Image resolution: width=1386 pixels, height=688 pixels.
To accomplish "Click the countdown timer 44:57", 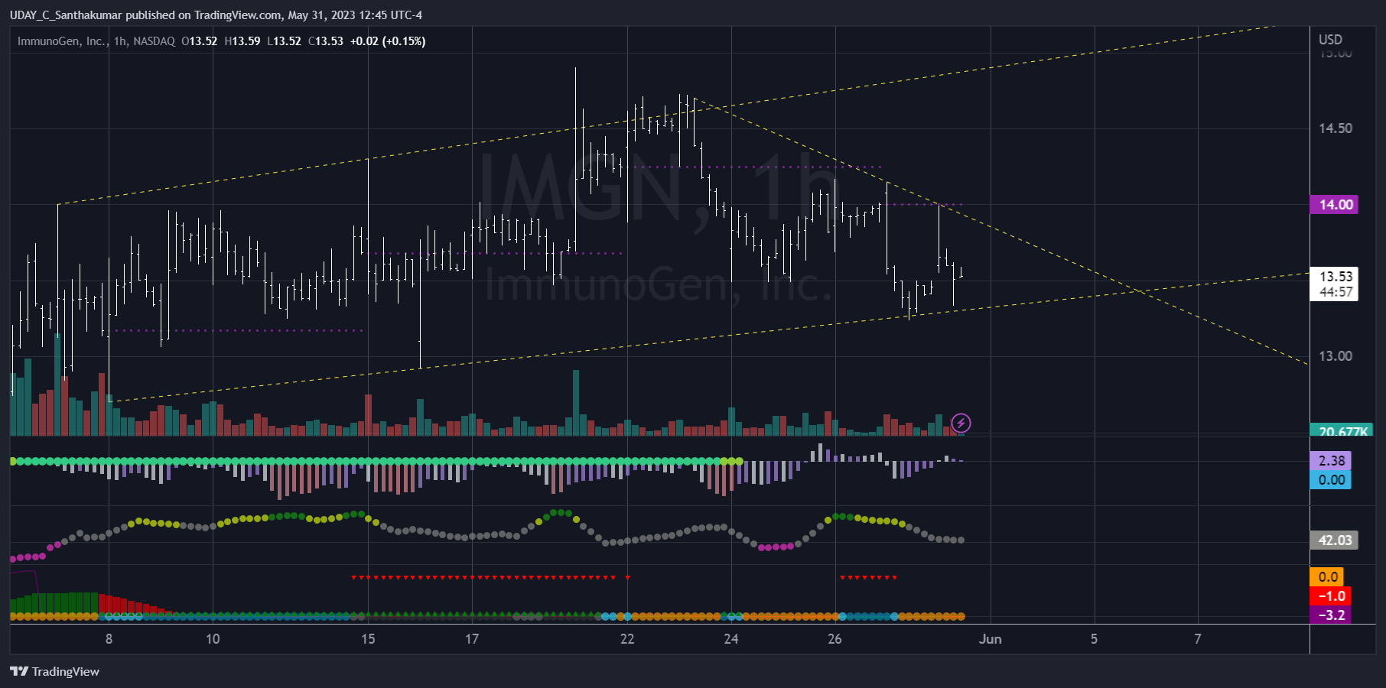I will coord(1336,292).
